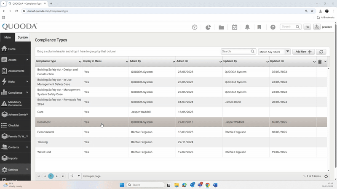Viewport: 337px width, 189px height.
Task: Open Chrome from the taskbar
Action: (x=207, y=185)
